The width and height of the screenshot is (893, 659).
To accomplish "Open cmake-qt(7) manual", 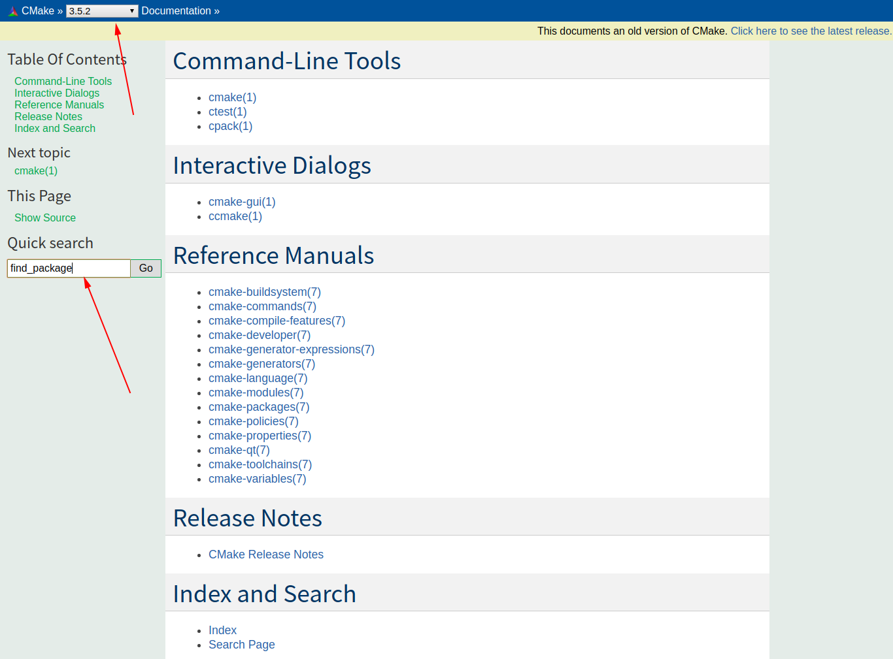I will [x=239, y=450].
